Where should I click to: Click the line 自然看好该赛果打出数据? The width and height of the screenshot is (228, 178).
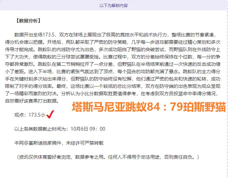tap(37, 101)
